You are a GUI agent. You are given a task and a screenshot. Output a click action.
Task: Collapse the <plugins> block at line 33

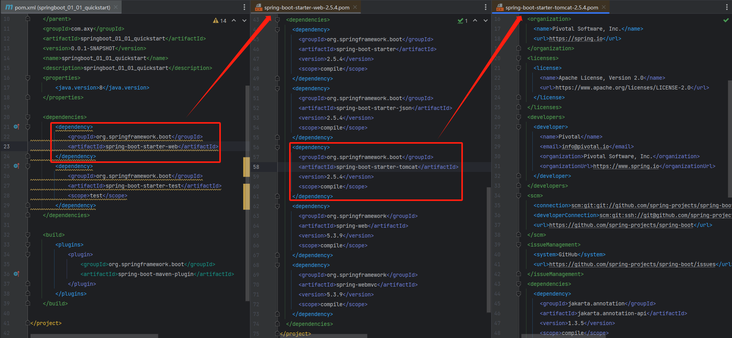point(28,245)
